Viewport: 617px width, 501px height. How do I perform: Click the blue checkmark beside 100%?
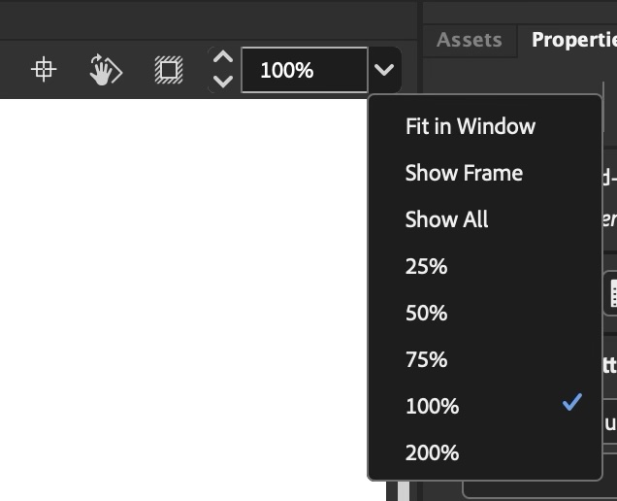tap(571, 402)
